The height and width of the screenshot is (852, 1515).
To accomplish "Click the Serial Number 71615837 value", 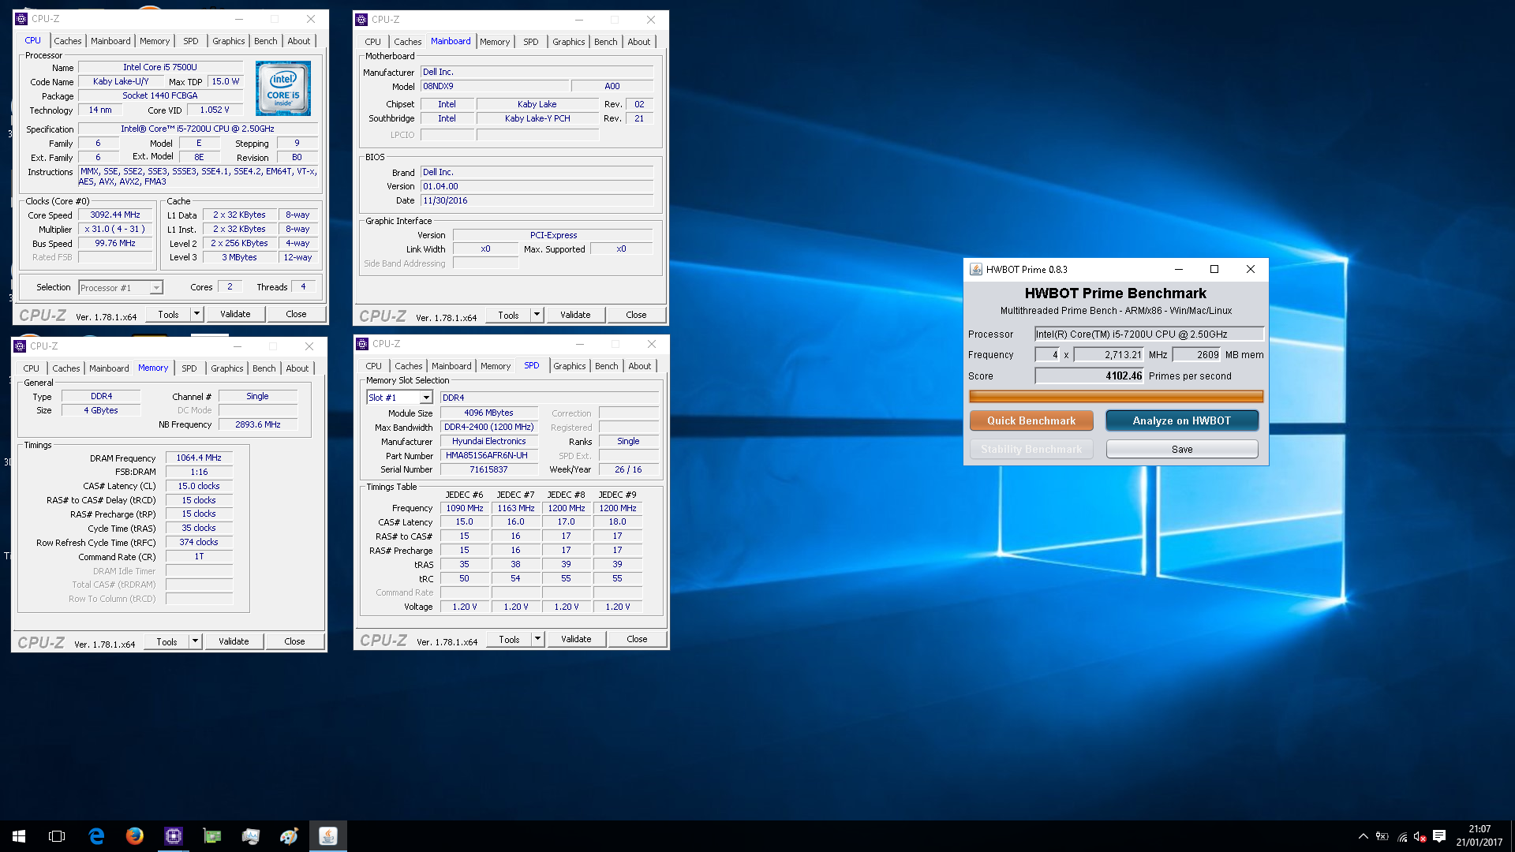I will tap(488, 469).
